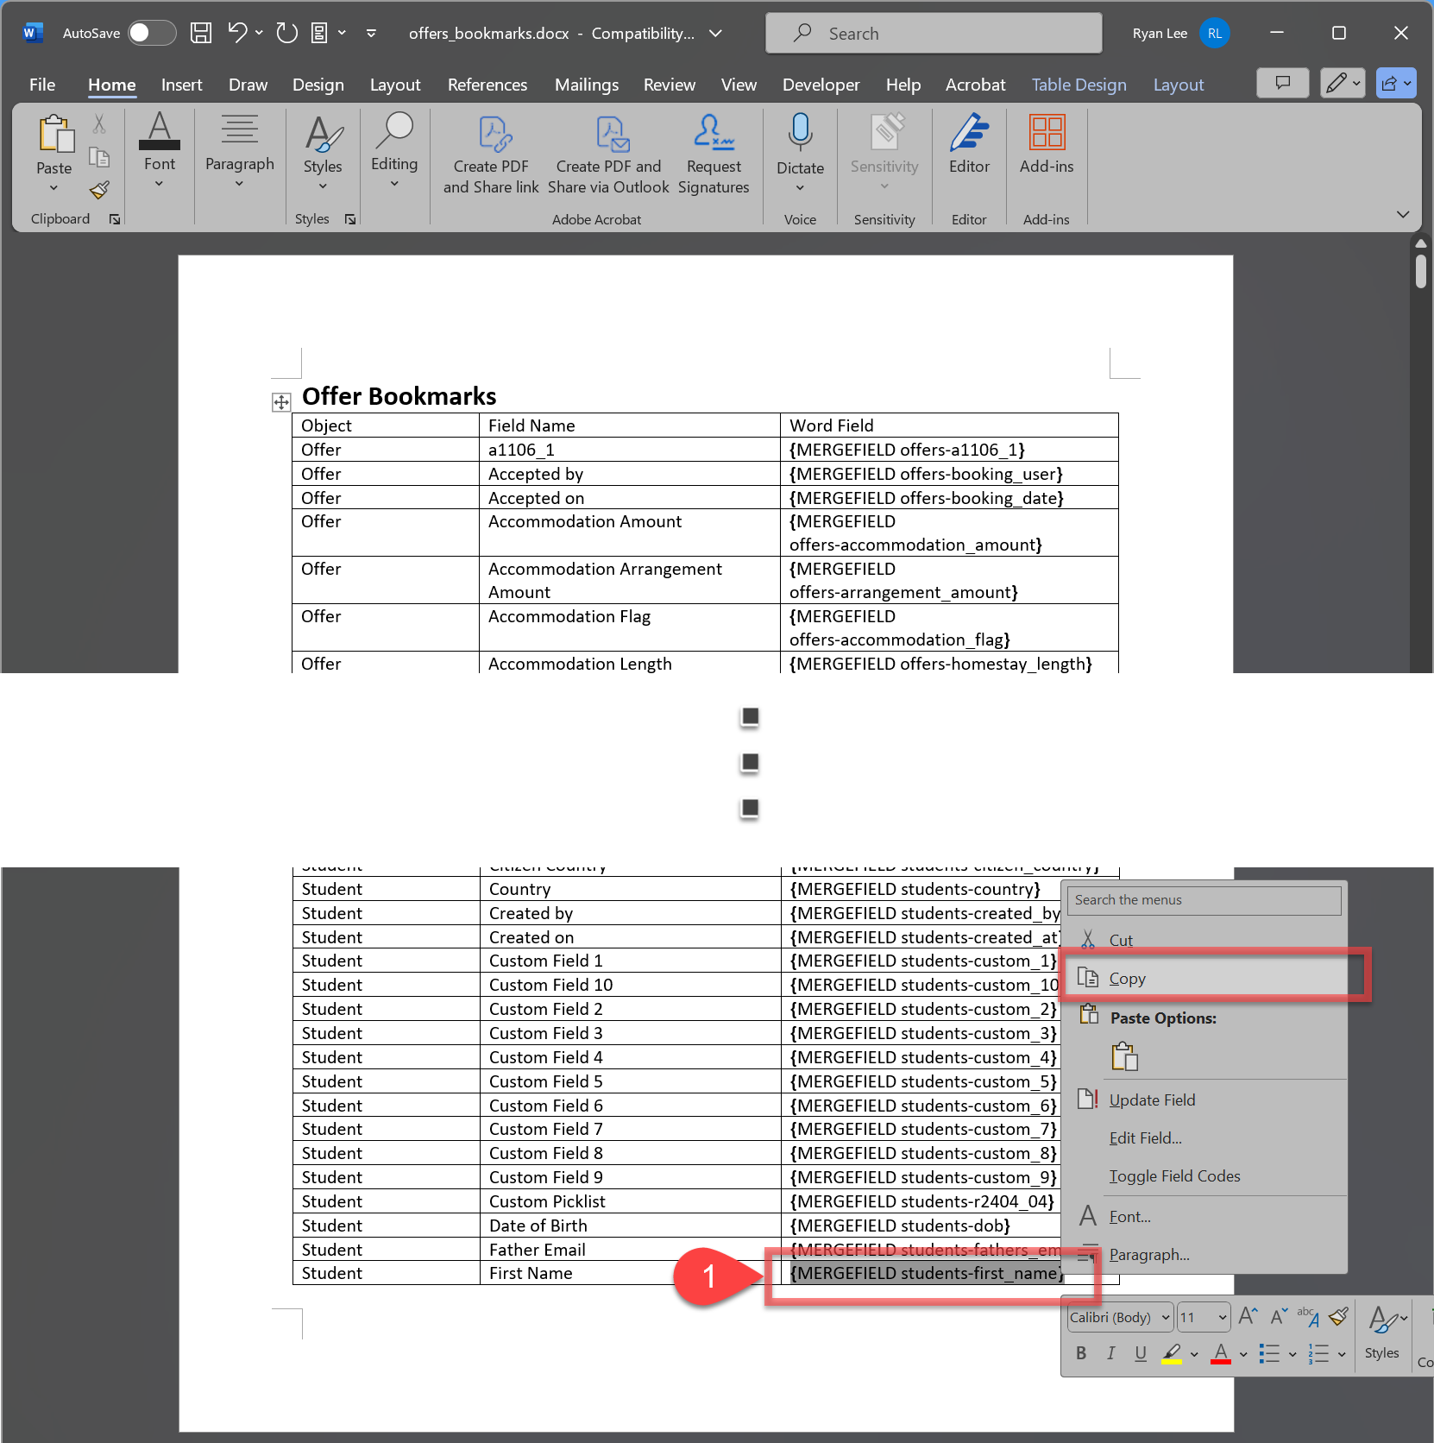Apply the yellow text highlight color

[1171, 1353]
